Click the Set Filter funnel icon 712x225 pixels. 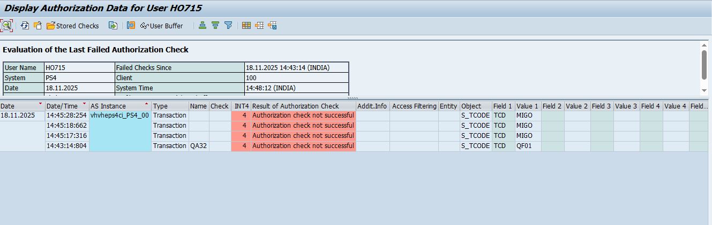[228, 25]
